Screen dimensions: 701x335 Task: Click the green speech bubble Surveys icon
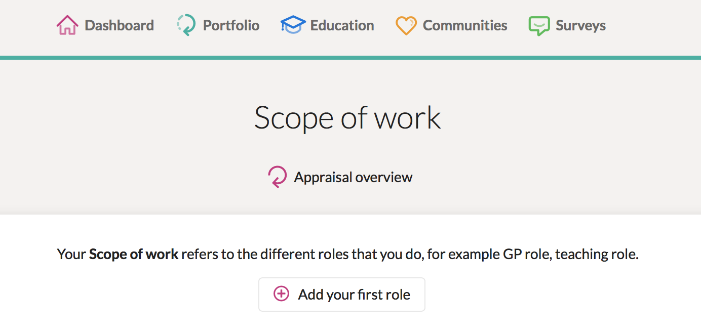539,26
